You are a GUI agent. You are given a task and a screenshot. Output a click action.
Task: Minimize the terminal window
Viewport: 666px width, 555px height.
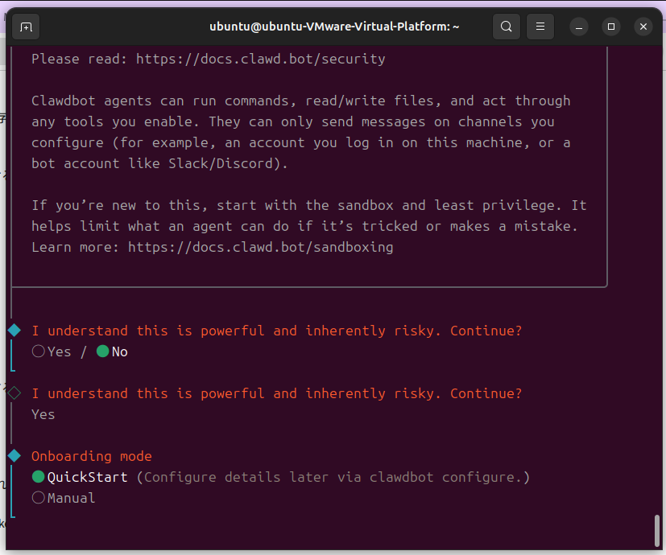579,27
